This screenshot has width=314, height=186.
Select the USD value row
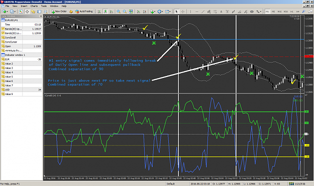tap(22, 89)
